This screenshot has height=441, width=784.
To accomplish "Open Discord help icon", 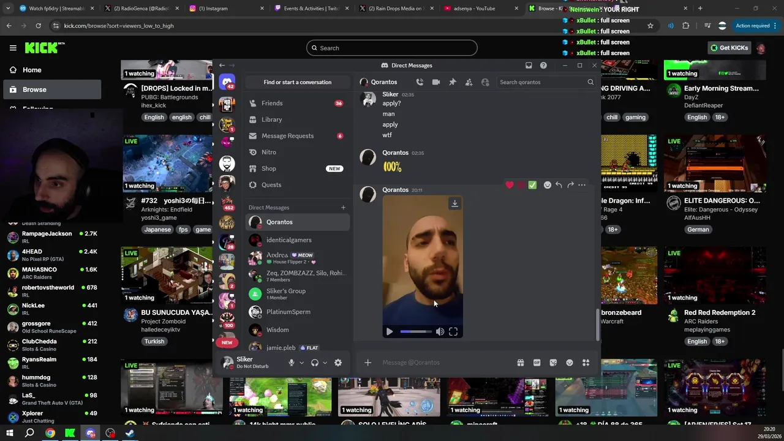I will point(543,66).
